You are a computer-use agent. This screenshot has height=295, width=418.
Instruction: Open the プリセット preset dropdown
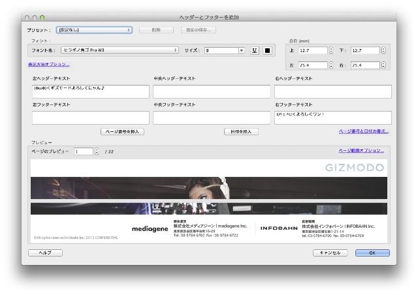tap(94, 29)
